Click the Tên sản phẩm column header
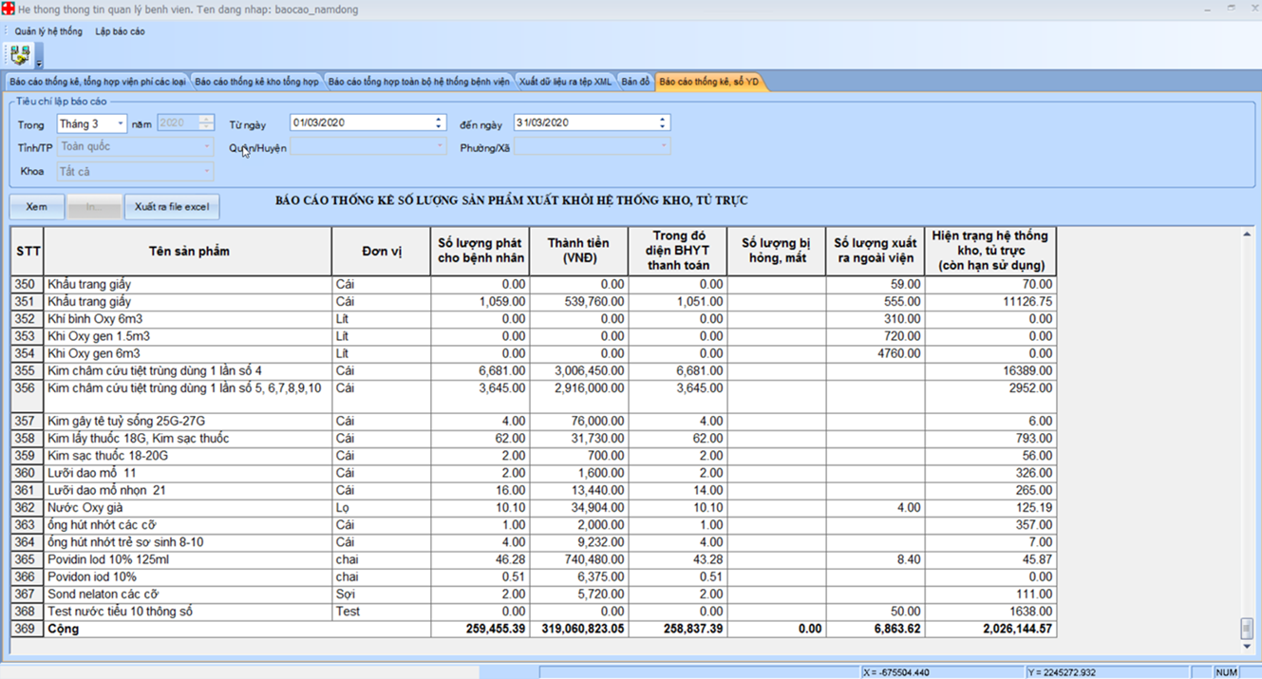The width and height of the screenshot is (1262, 679). pos(188,252)
